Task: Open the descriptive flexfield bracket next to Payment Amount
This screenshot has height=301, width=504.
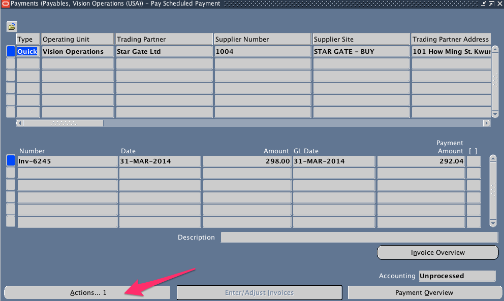Action: [474, 161]
